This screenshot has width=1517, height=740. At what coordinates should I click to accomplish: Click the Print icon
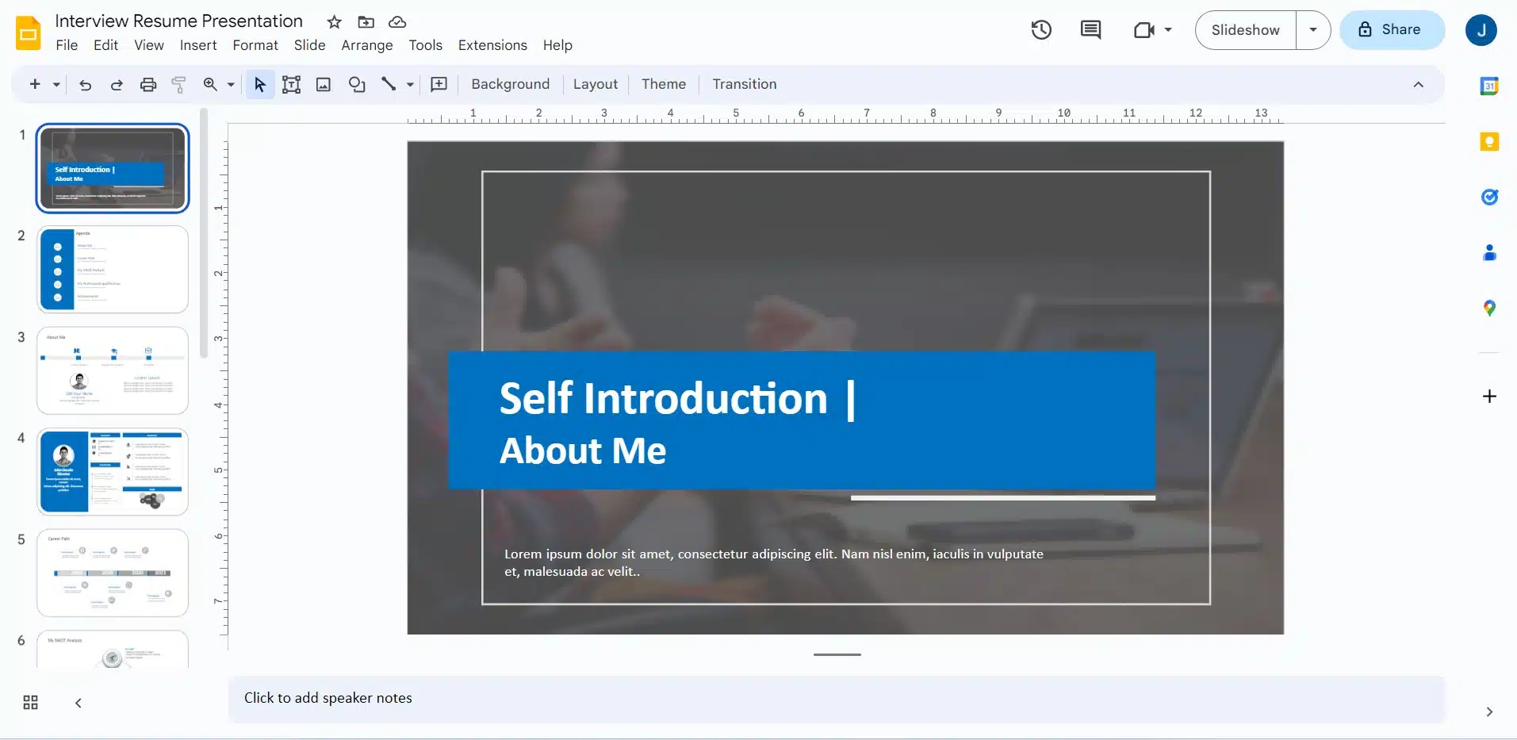(148, 85)
